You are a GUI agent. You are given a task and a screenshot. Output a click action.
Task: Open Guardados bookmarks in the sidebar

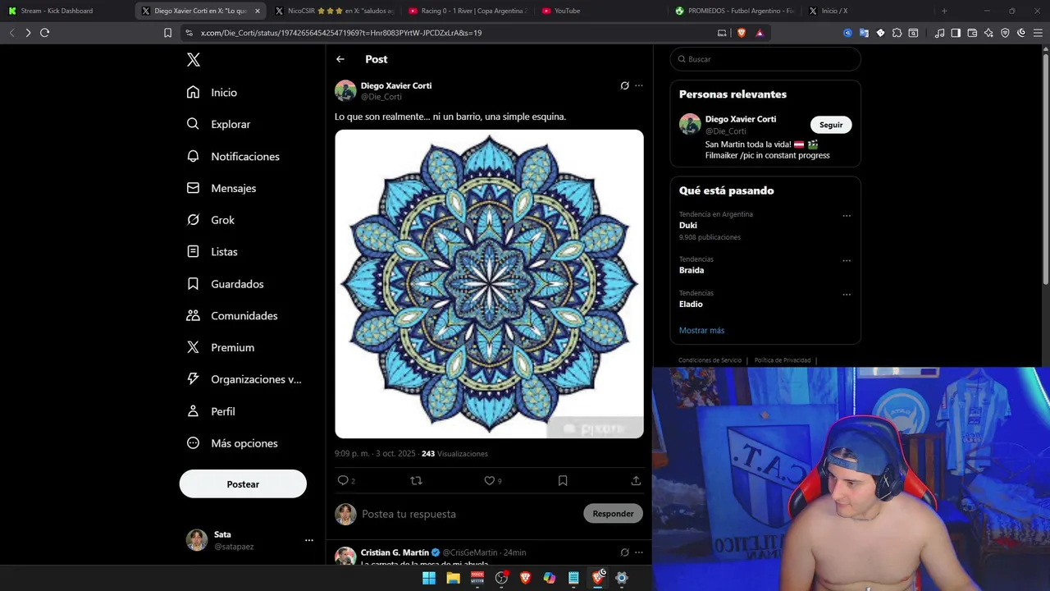point(225,284)
